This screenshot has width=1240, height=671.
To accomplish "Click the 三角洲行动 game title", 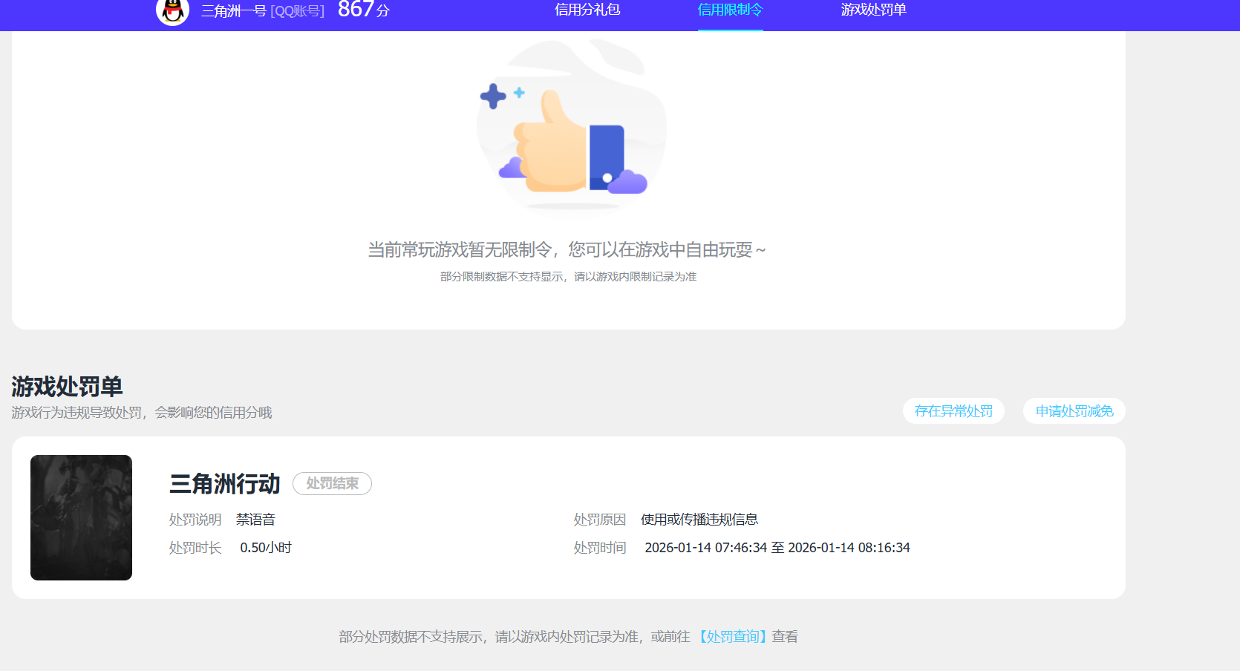I will pos(224,484).
